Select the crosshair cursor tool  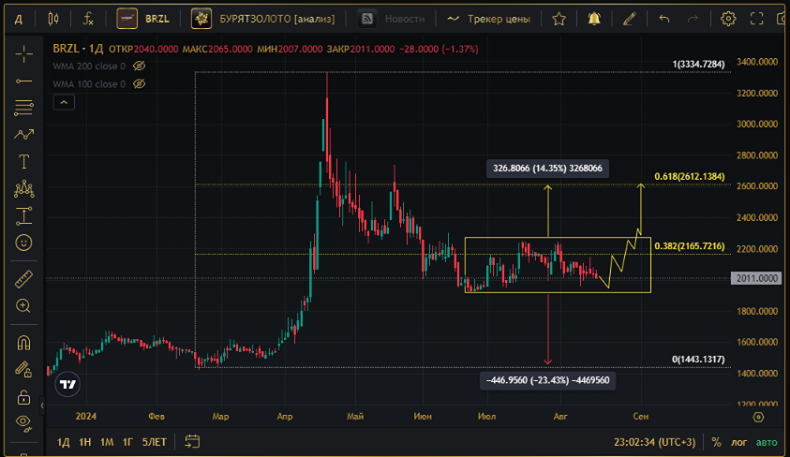click(x=23, y=54)
